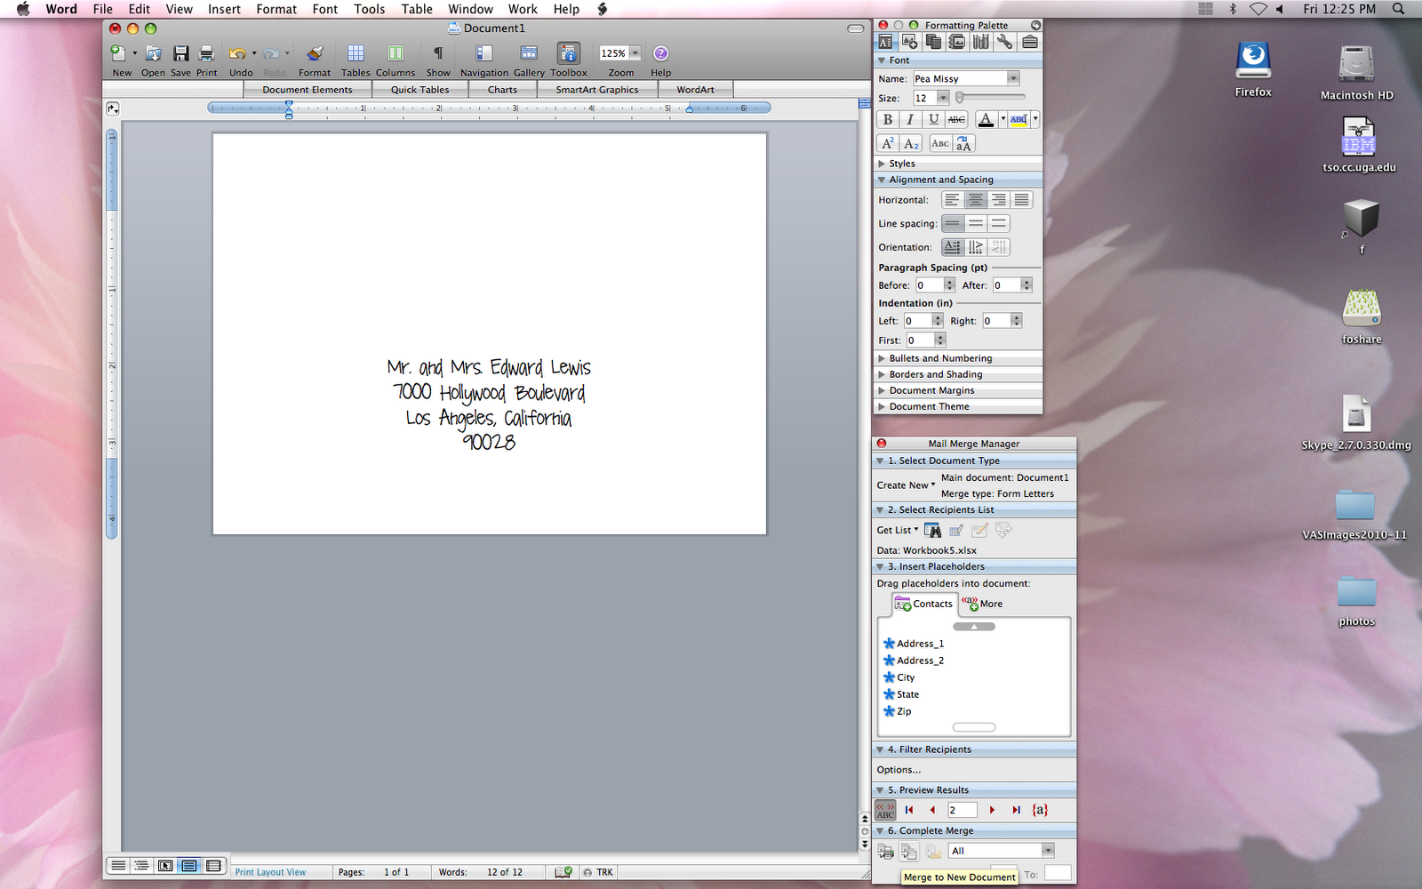Toggle underline formatting
The width and height of the screenshot is (1422, 889).
click(x=934, y=119)
